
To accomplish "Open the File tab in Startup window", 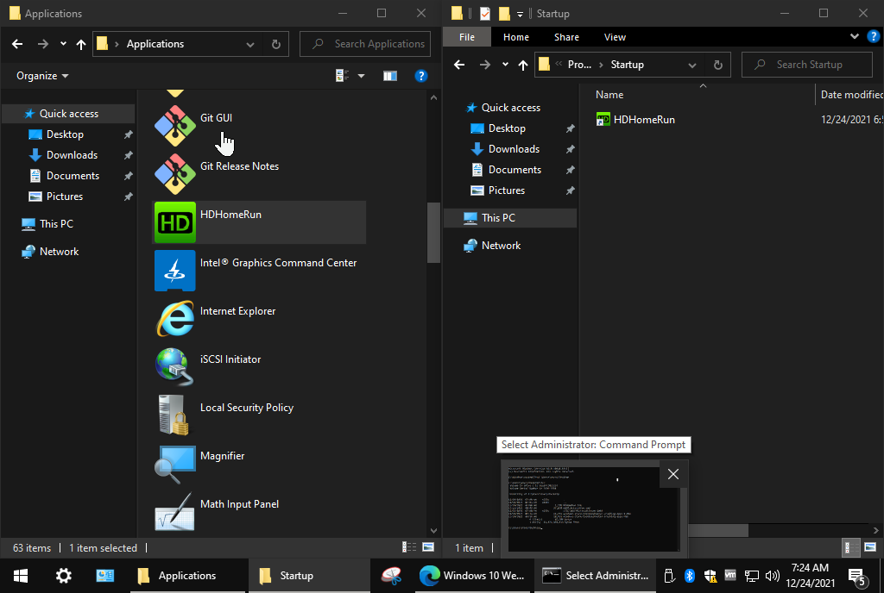I will pos(467,37).
